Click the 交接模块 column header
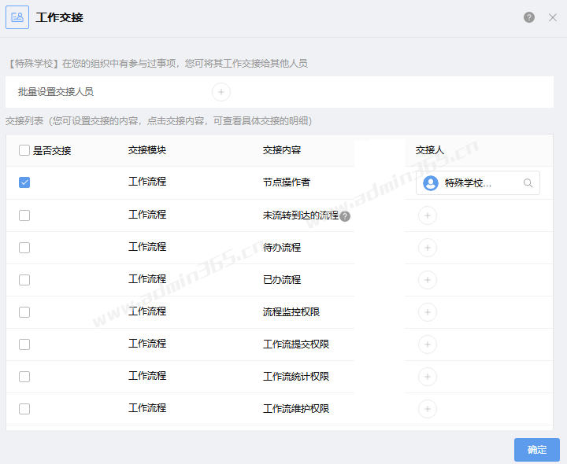 tap(147, 150)
